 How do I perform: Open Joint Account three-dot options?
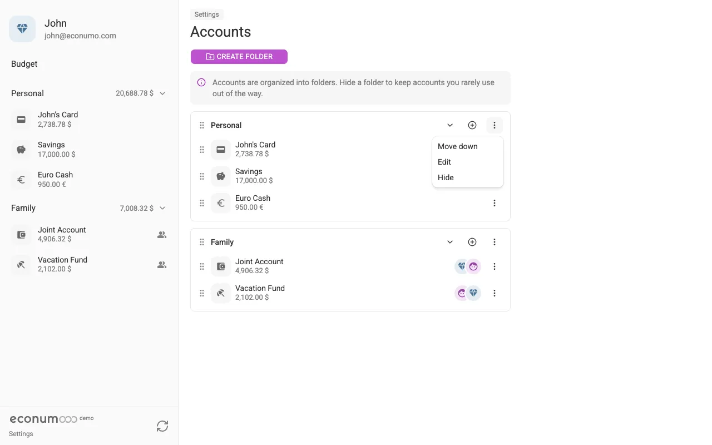tap(495, 266)
